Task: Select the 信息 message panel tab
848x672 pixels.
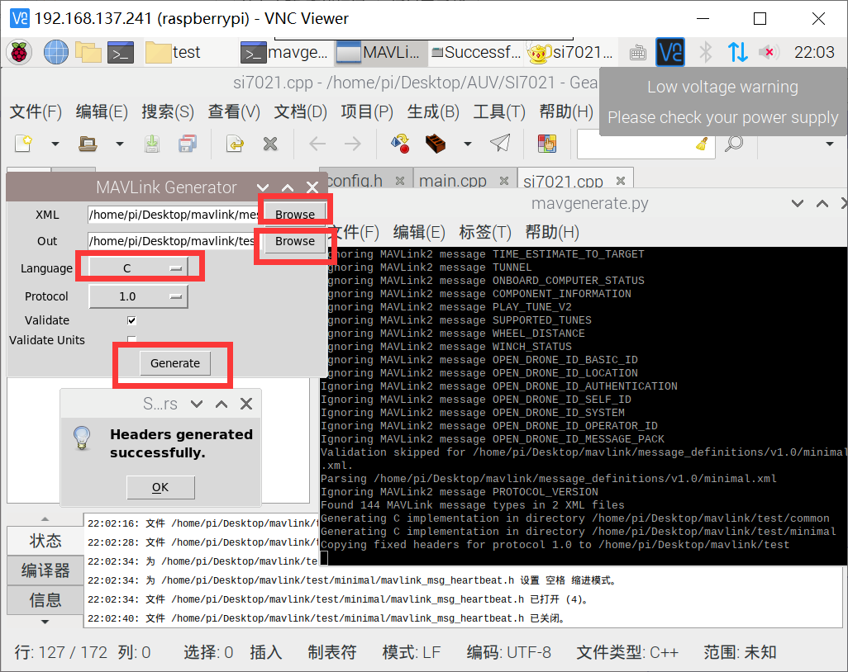Action: click(x=45, y=599)
